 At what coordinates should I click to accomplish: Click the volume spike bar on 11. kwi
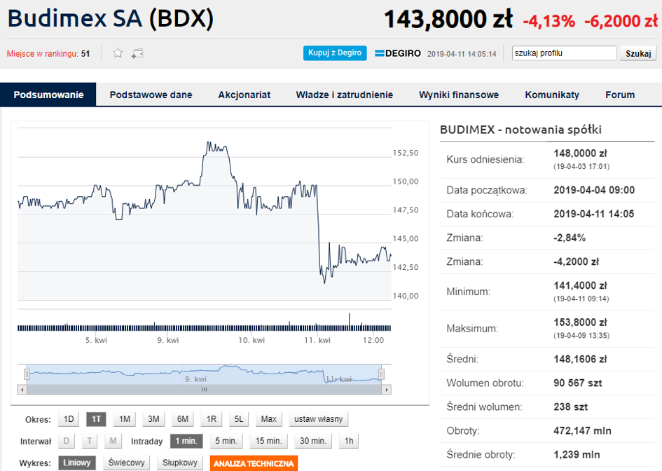(x=349, y=322)
